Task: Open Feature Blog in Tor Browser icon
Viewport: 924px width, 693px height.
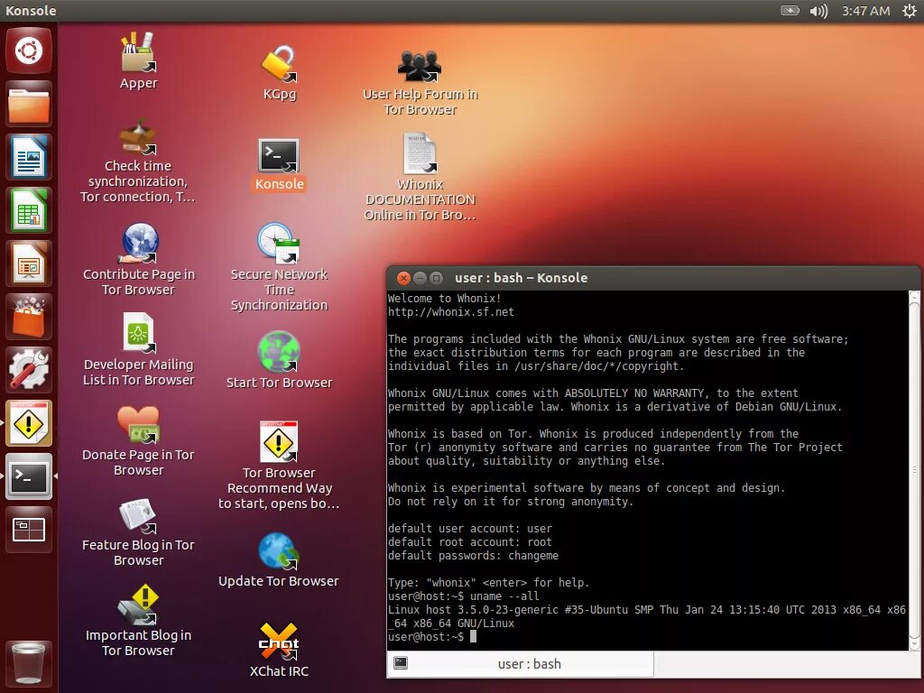Action: (x=138, y=532)
